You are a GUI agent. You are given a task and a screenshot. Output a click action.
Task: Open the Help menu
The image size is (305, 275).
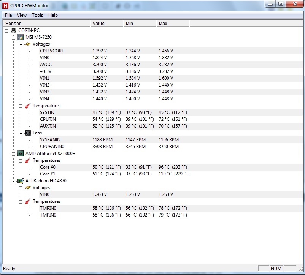[x=53, y=15]
